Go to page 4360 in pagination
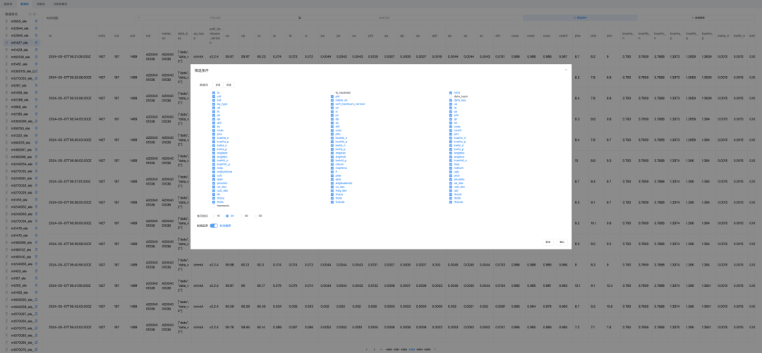 (388, 349)
